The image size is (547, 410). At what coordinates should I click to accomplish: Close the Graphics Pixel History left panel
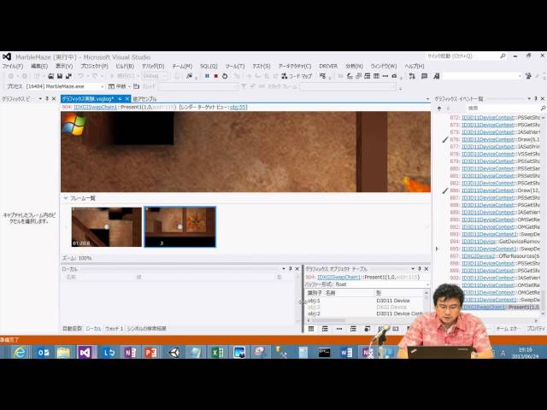click(54, 99)
